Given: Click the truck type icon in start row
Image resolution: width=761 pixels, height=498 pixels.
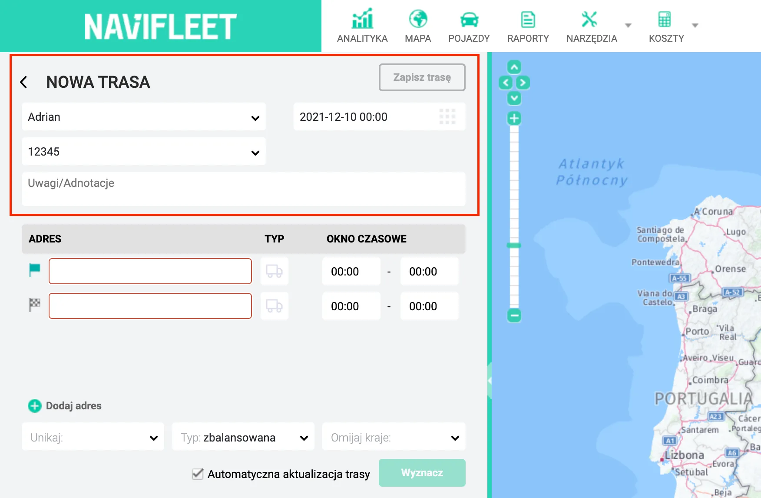Looking at the screenshot, I should point(274,271).
